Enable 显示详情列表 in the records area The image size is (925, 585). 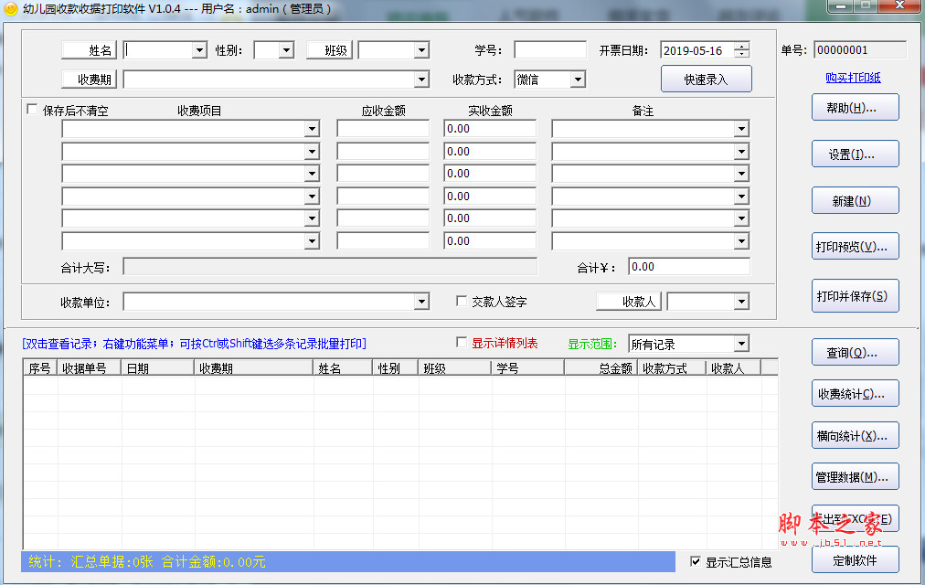[462, 342]
